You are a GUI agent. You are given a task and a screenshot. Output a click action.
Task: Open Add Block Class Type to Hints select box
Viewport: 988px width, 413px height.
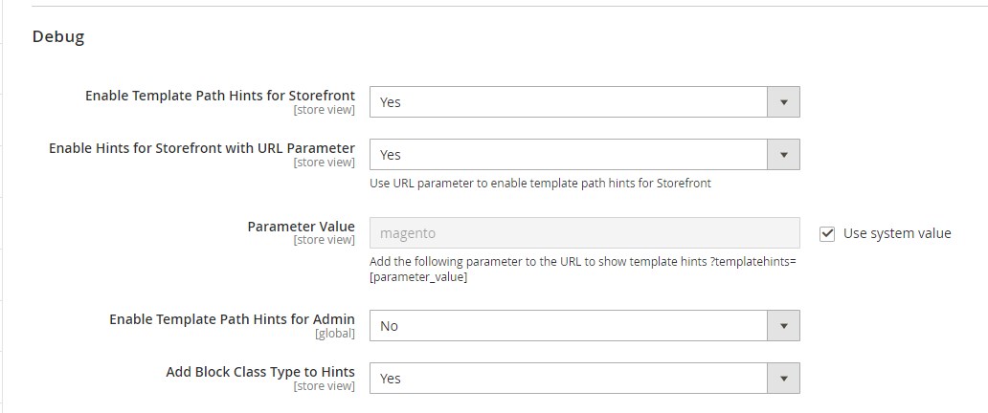click(x=569, y=379)
